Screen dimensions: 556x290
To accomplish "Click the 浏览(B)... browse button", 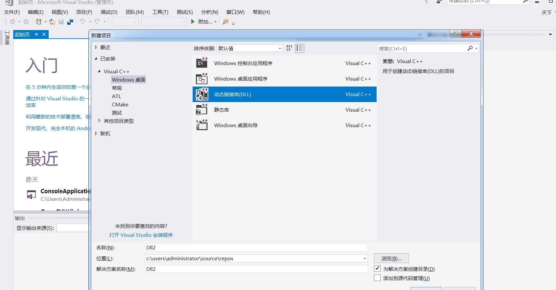I will click(x=392, y=258).
